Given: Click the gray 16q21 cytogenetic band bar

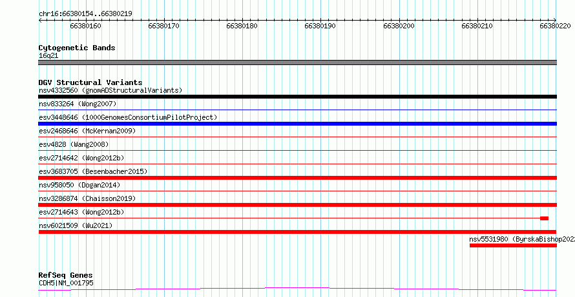Looking at the screenshot, I should pyautogui.click(x=297, y=62).
